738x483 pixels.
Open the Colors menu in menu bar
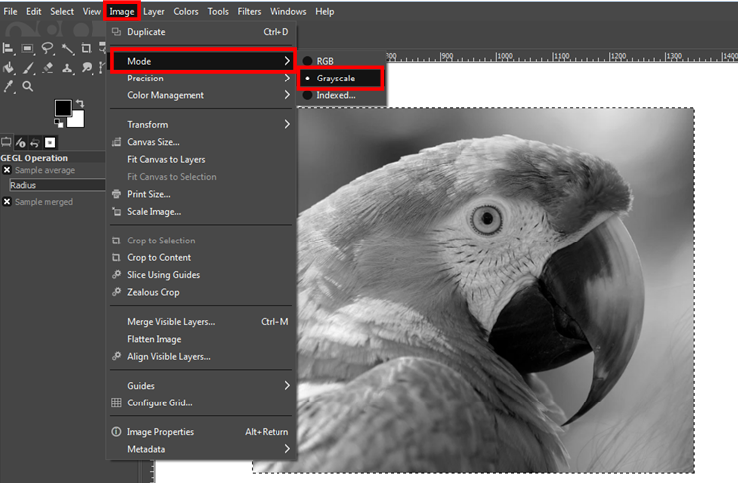(185, 12)
